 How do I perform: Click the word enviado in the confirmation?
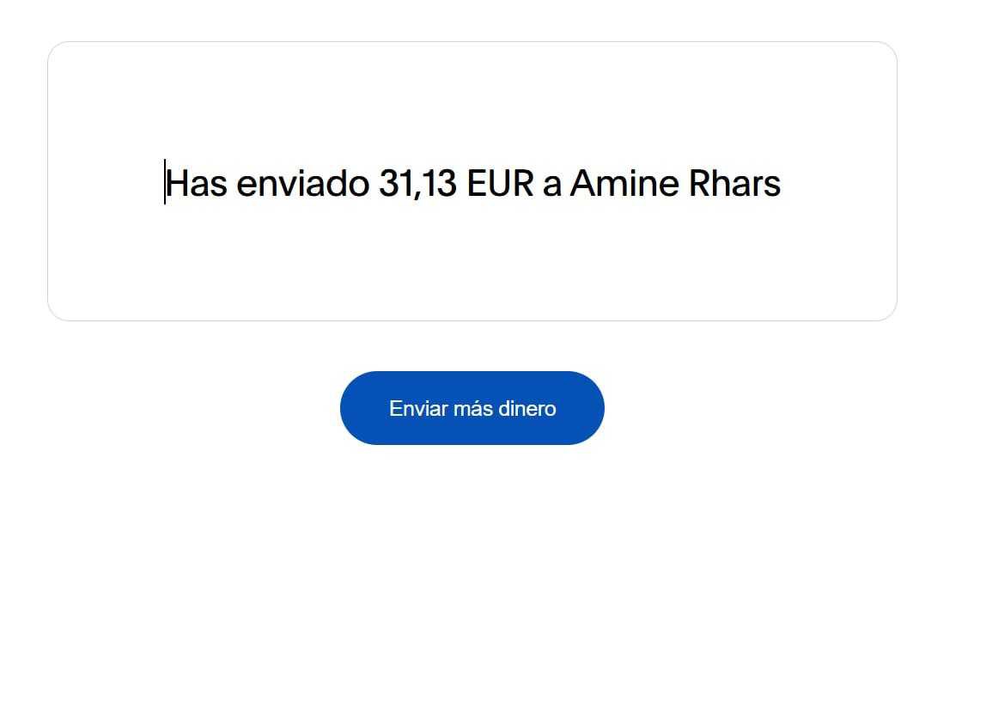coord(303,184)
